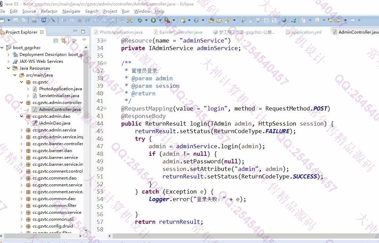Viewport: 379px width, 243px height.
Task: Click the Open Type folder icon
Action: 211,21
